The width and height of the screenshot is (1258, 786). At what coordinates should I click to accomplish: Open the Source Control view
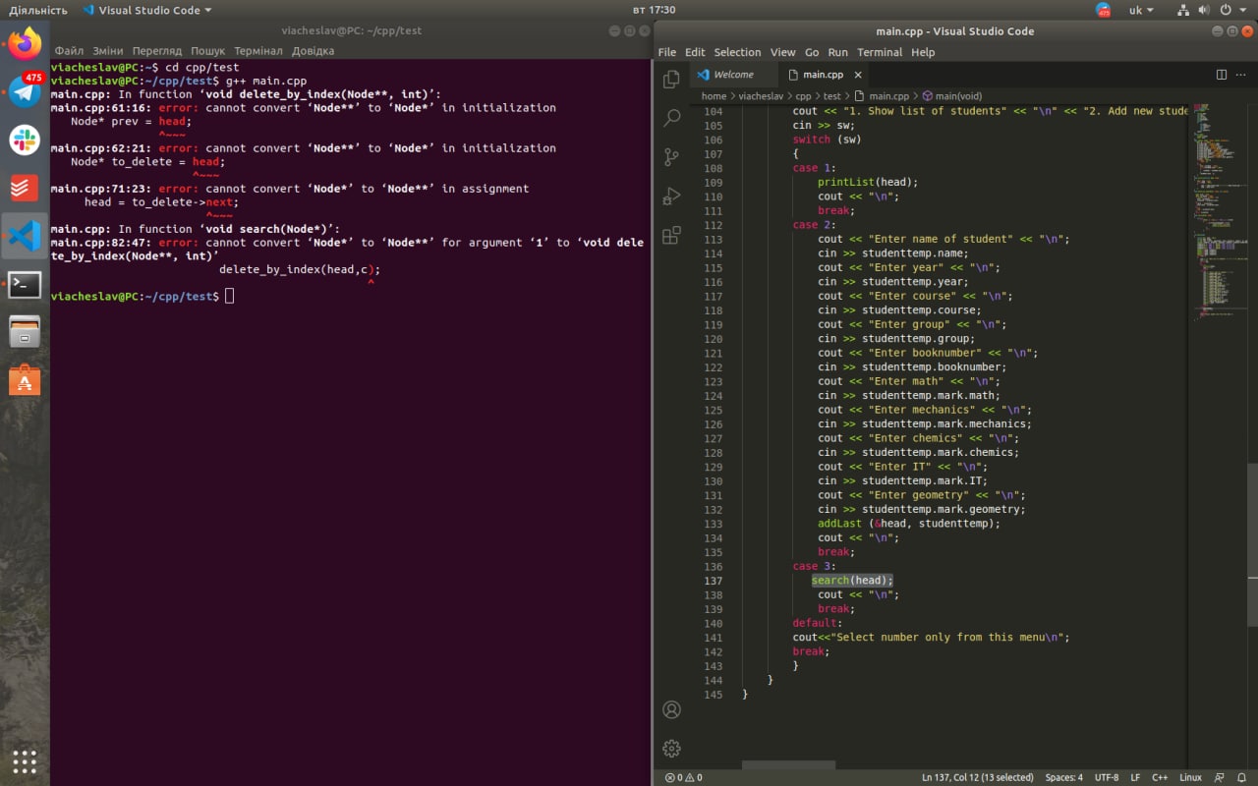coord(672,157)
